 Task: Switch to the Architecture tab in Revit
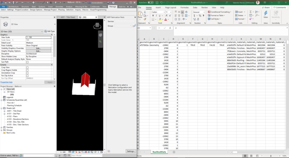coord(14,6)
